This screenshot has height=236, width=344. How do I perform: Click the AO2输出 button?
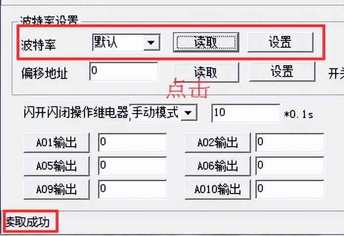[217, 142]
